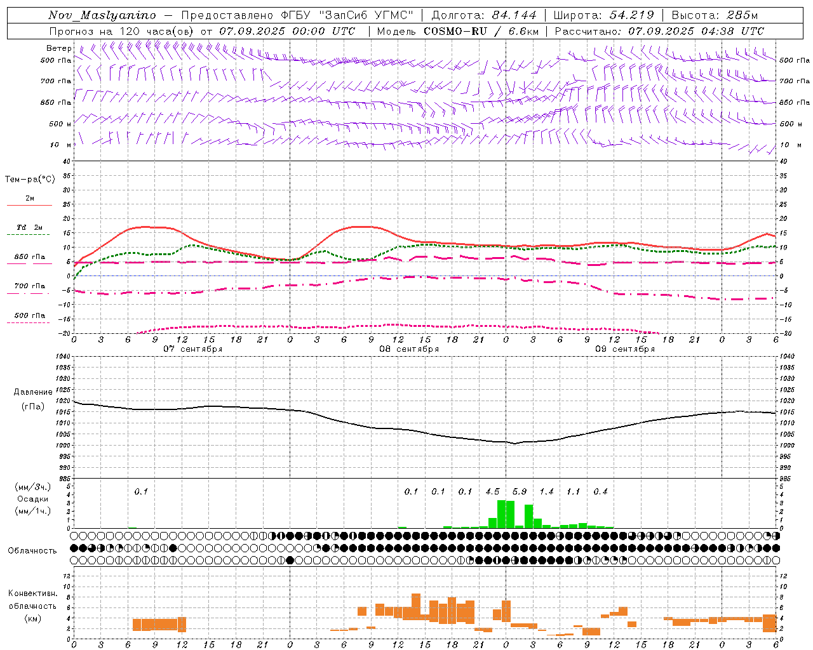Click the 08 сентября date label

coord(409,348)
